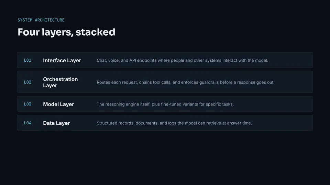Click the empty right side of Interface Layer row
Screen dimensions: 330x185
290,60
